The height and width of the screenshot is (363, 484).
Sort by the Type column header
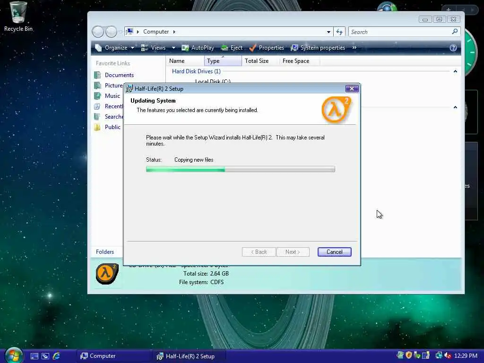point(223,61)
